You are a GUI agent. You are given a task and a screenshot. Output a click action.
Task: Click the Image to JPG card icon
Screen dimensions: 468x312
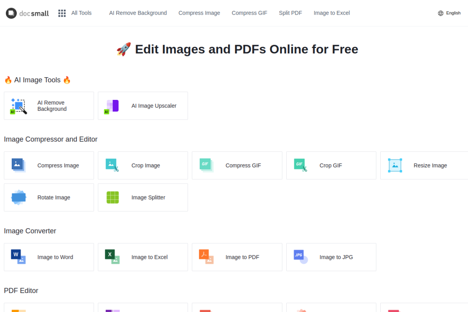(301, 257)
